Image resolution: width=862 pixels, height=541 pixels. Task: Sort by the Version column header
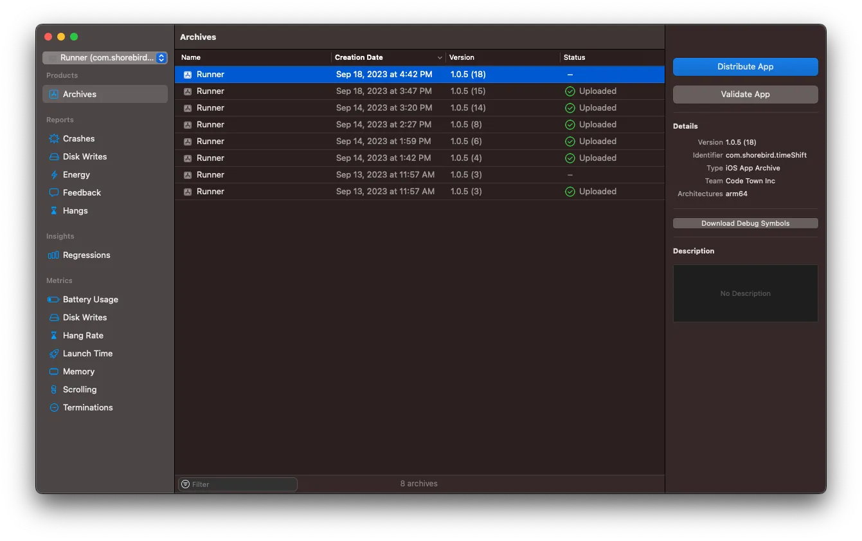[503, 57]
